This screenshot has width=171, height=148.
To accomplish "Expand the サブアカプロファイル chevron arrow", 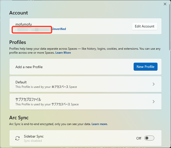I will click(154, 102).
